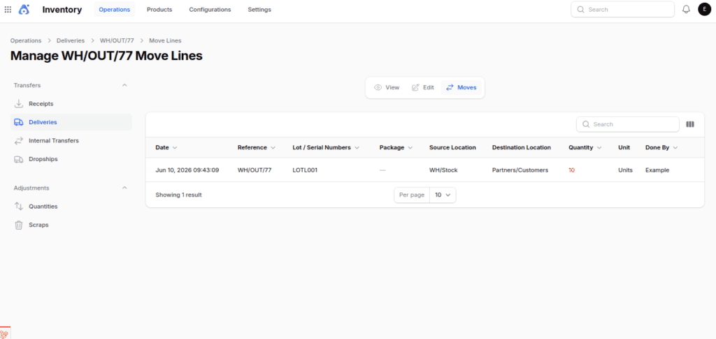Click the pencil icon beside Edit
The width and height of the screenshot is (716, 339).
[x=415, y=87]
